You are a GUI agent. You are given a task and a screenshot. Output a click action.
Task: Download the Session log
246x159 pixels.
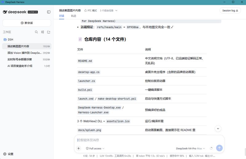point(230,10)
